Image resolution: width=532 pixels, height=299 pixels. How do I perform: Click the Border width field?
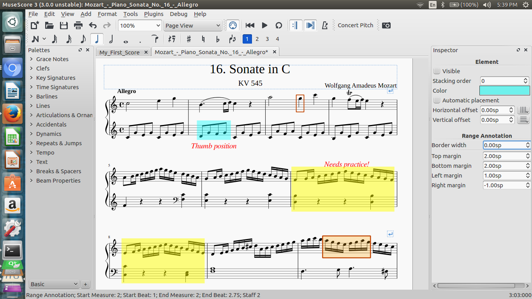(x=507, y=145)
